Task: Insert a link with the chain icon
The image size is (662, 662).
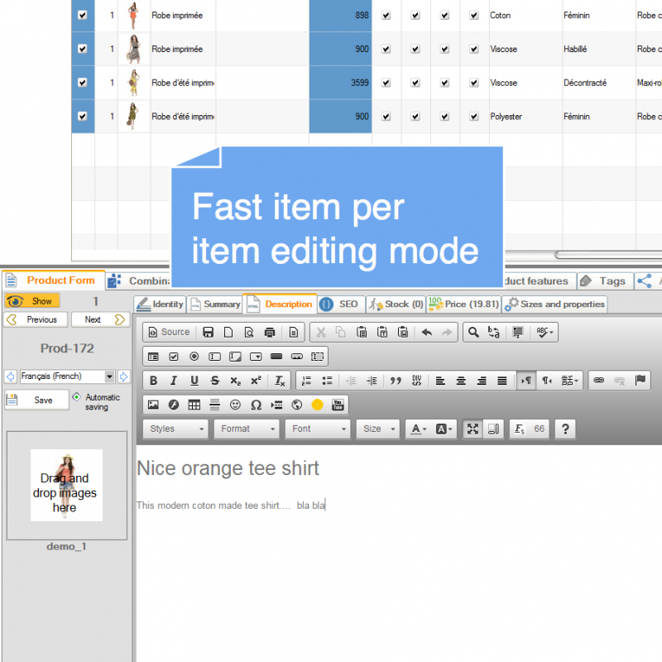Action: 598,381
